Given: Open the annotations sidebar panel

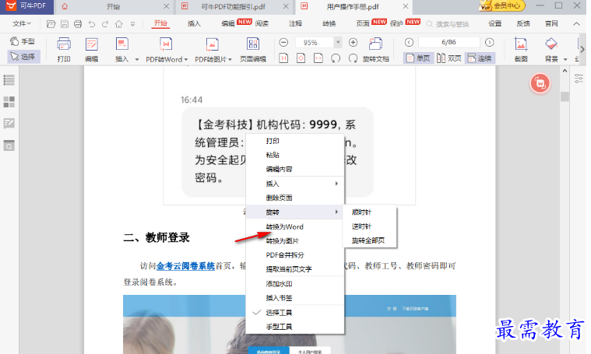Looking at the screenshot, I should [x=9, y=124].
